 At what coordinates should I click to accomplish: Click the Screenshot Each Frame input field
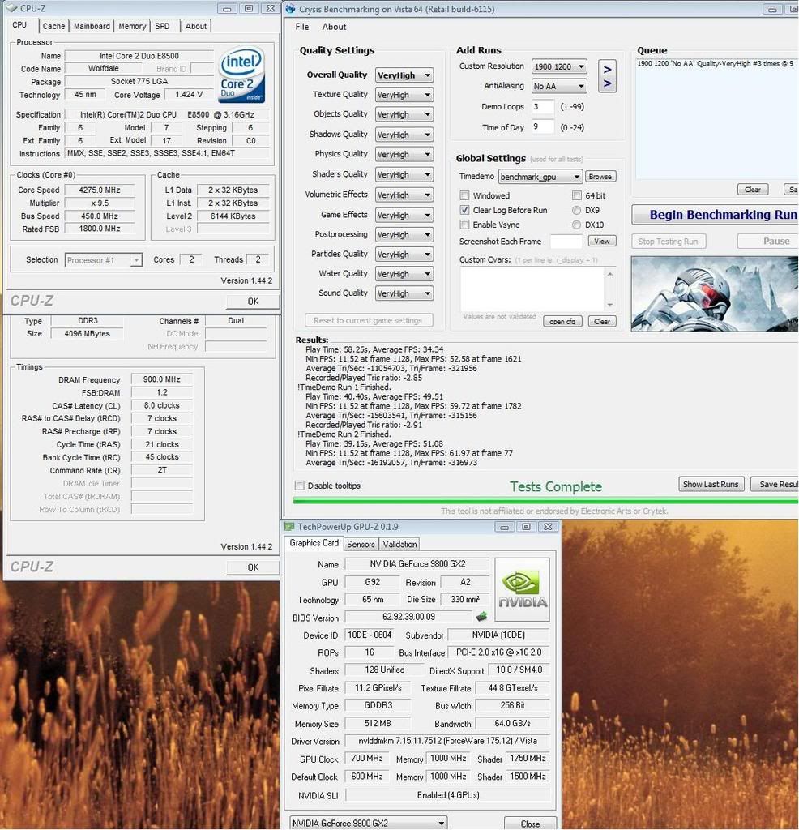566,242
